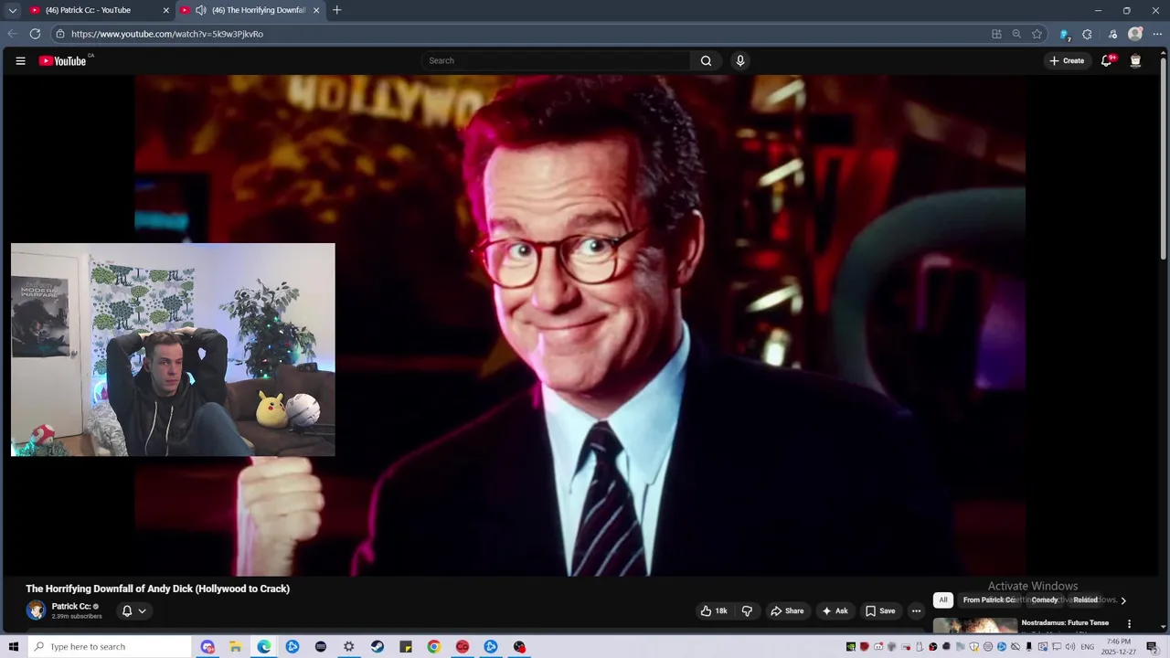Open options for Nostradamus: Future Tense video

click(1129, 624)
